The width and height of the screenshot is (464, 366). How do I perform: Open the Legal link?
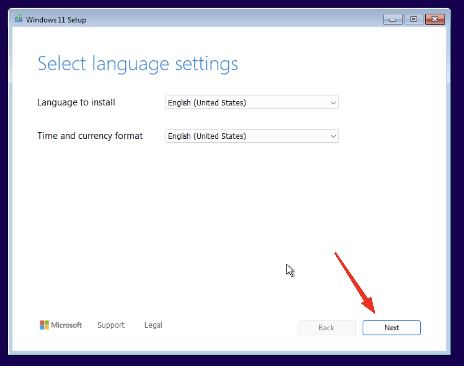[x=153, y=325]
